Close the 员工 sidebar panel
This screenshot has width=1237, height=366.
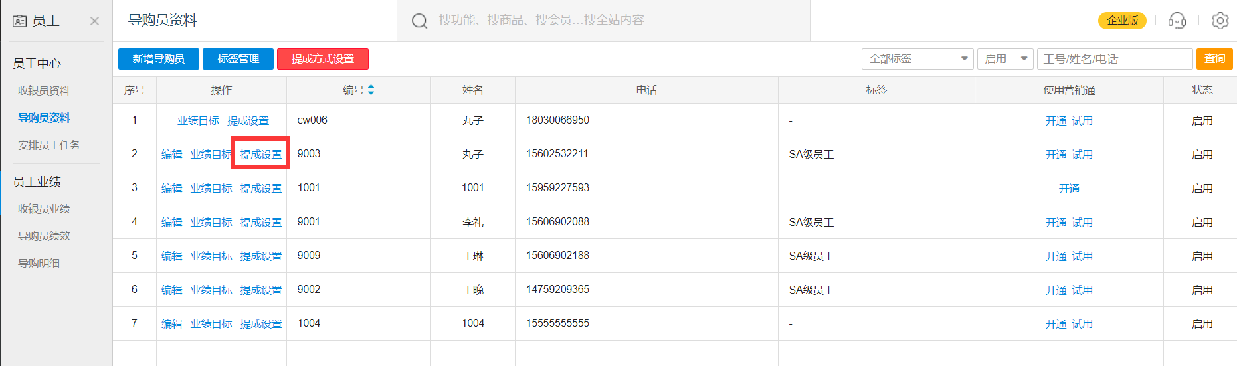(94, 21)
